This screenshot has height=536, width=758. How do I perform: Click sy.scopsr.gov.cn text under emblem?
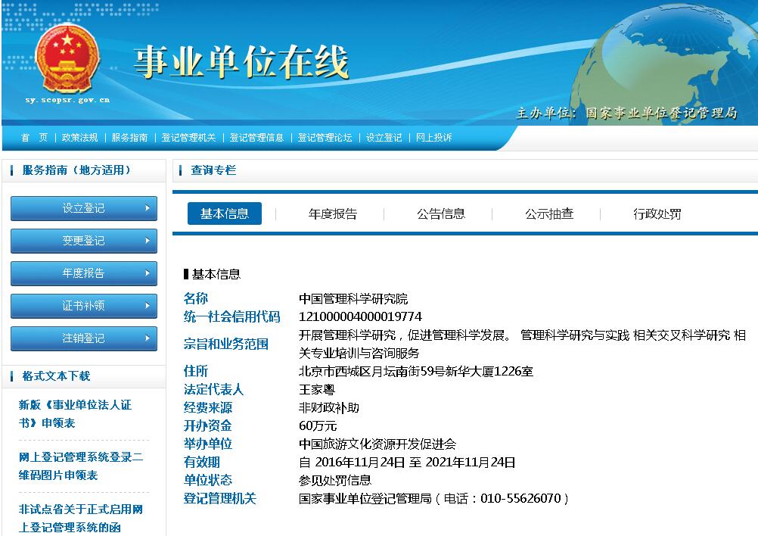(x=67, y=100)
